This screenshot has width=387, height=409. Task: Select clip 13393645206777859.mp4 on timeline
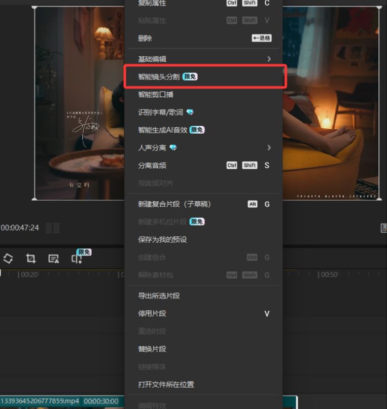coord(40,401)
